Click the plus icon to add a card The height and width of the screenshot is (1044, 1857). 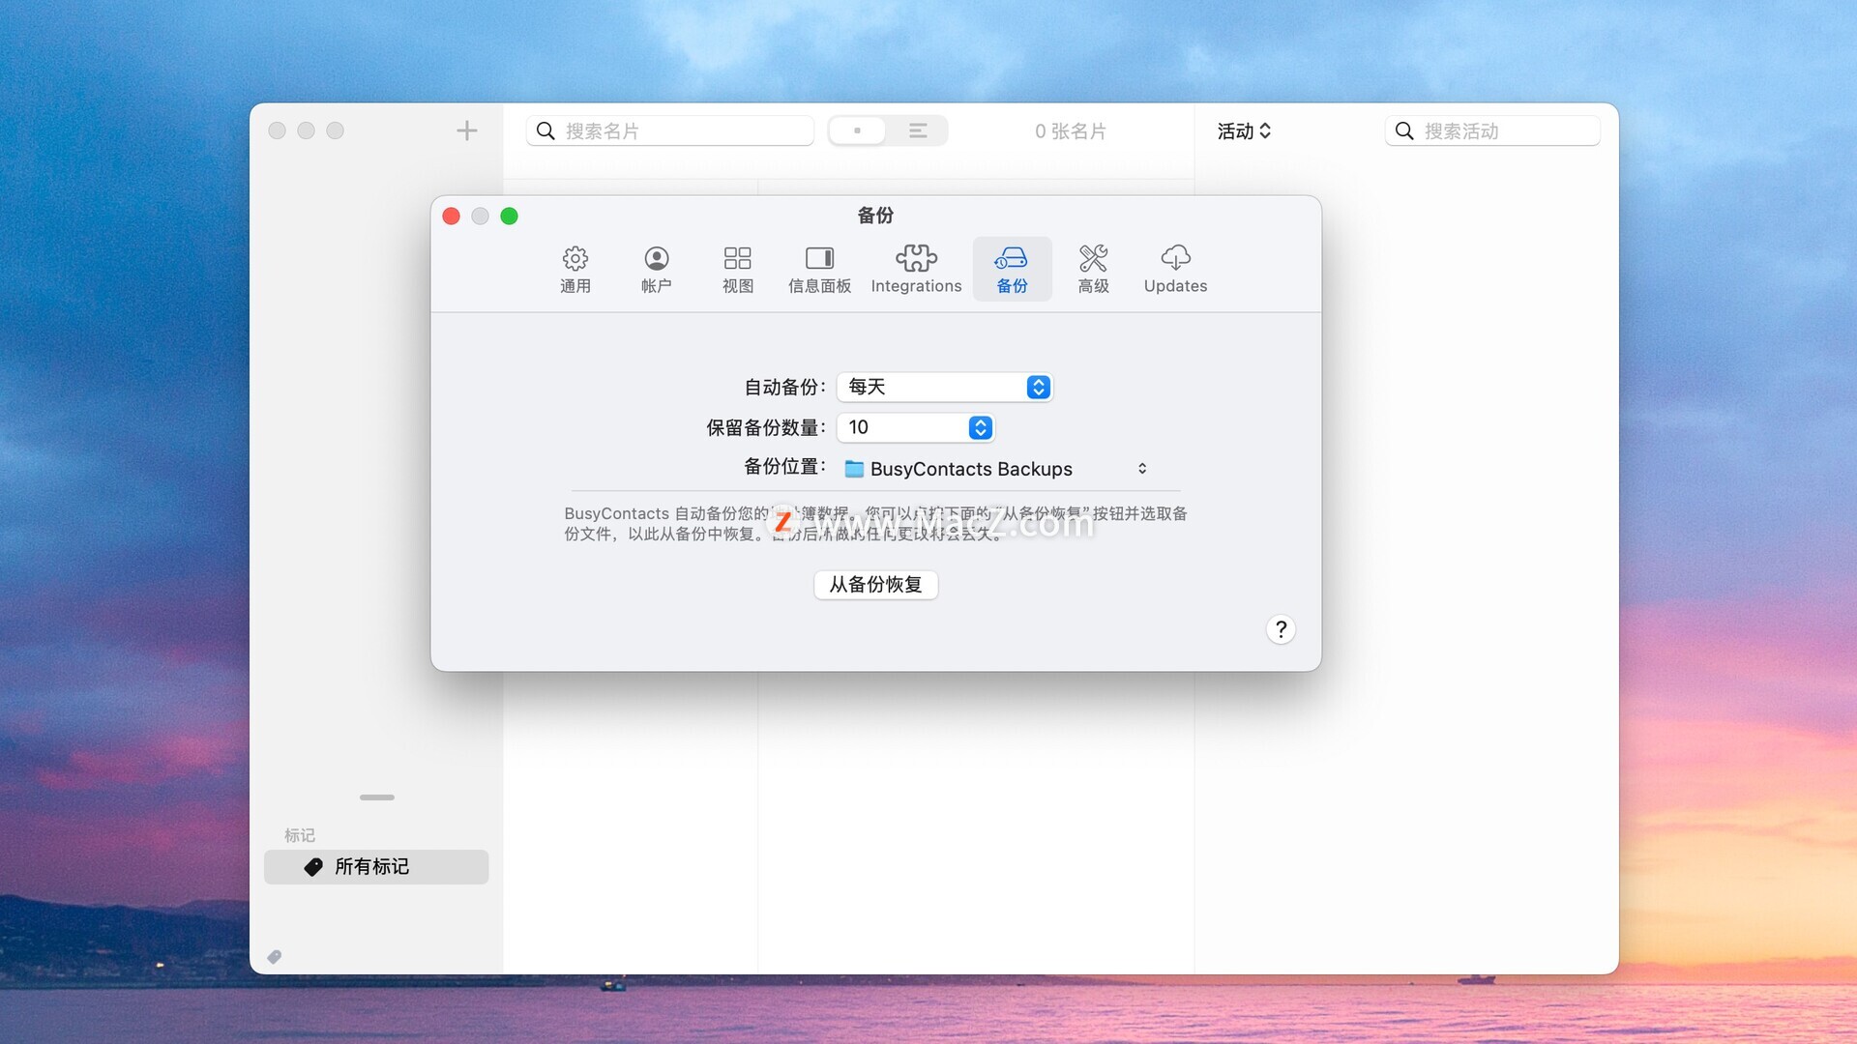[466, 130]
